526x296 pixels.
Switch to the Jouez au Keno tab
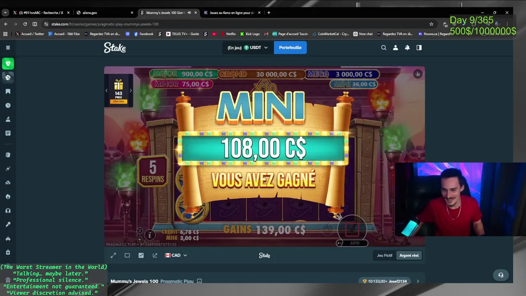[232, 13]
